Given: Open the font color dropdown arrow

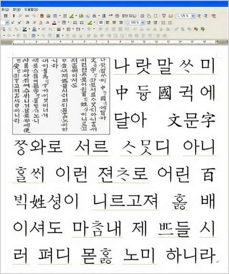Looking at the screenshot, I should (x=59, y=22).
